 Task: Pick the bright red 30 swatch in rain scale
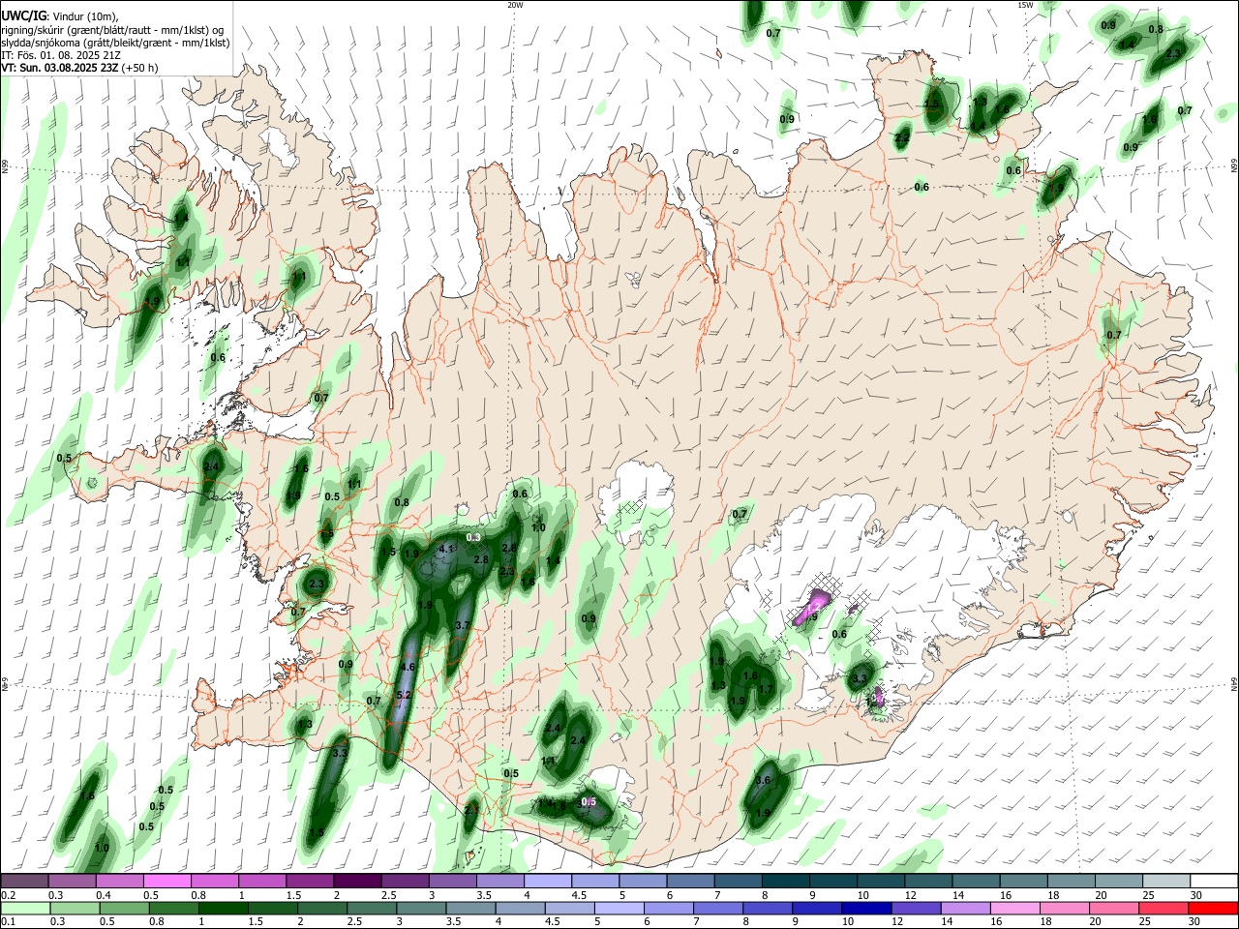(x=1213, y=909)
